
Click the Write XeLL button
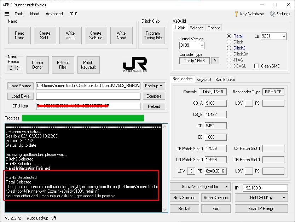pos(70,36)
